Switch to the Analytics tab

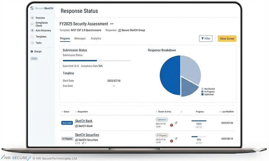(96, 39)
